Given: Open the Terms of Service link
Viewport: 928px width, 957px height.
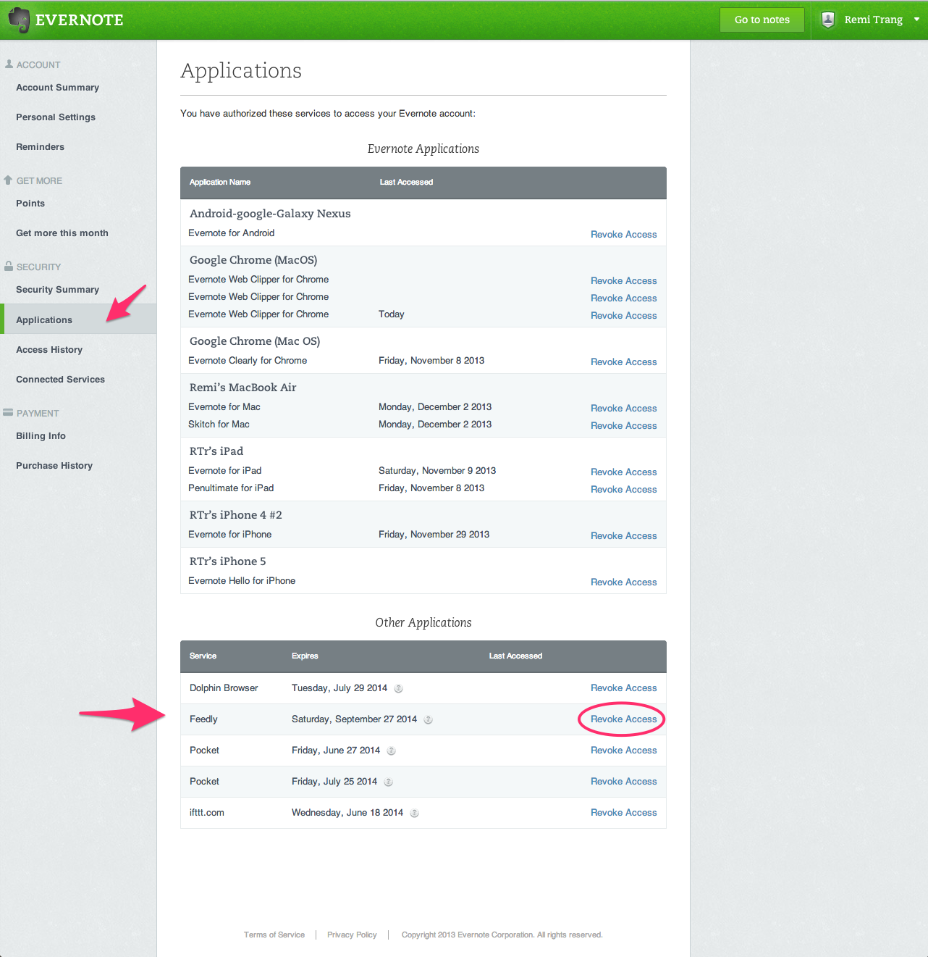Looking at the screenshot, I should [274, 935].
